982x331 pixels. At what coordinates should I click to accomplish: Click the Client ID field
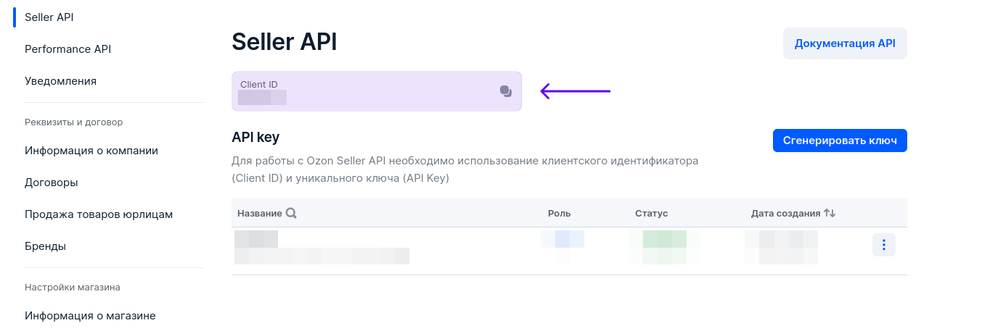point(363,91)
